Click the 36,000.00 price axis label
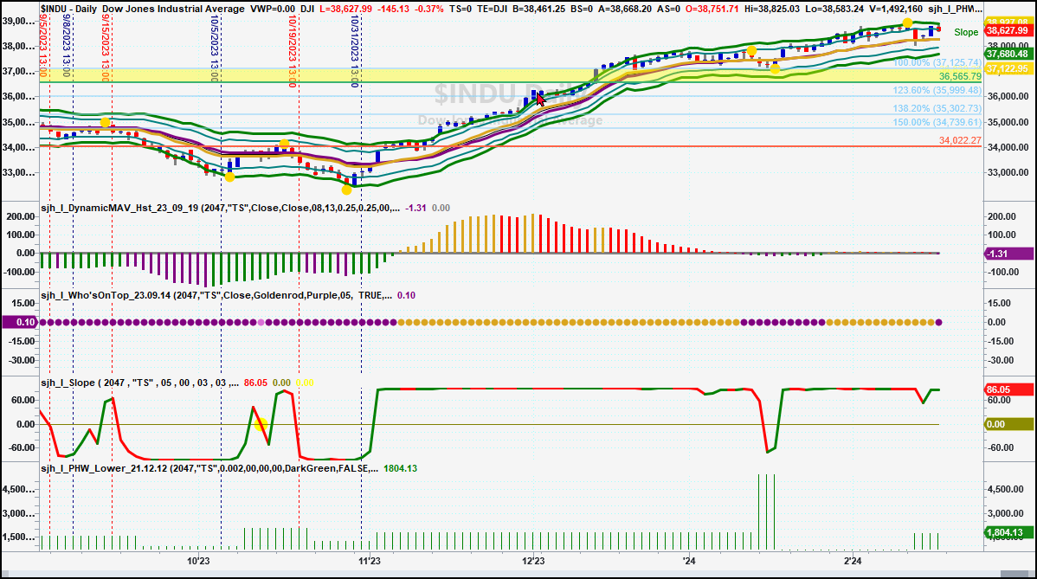Viewport: 1037px width, 579px height. coord(1008,97)
